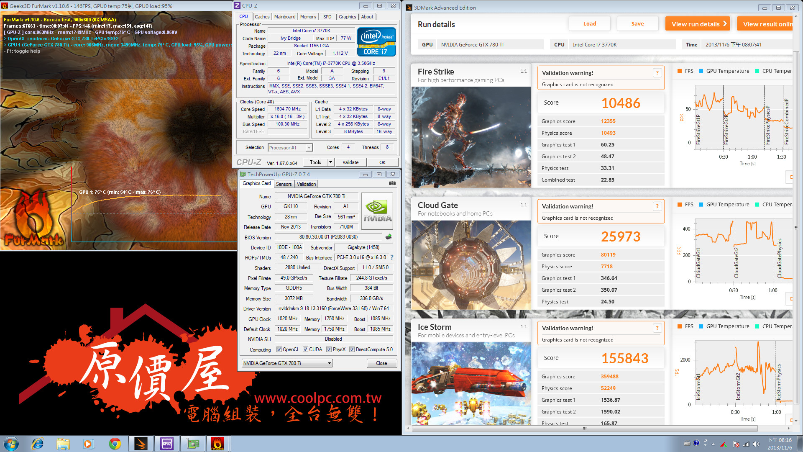Open Google Chrome from the taskbar
The height and width of the screenshot is (452, 803).
click(115, 444)
